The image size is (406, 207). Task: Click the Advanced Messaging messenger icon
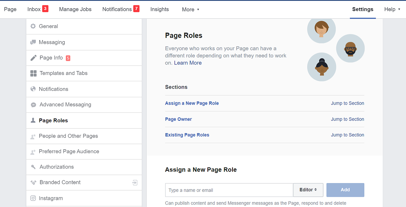33,105
